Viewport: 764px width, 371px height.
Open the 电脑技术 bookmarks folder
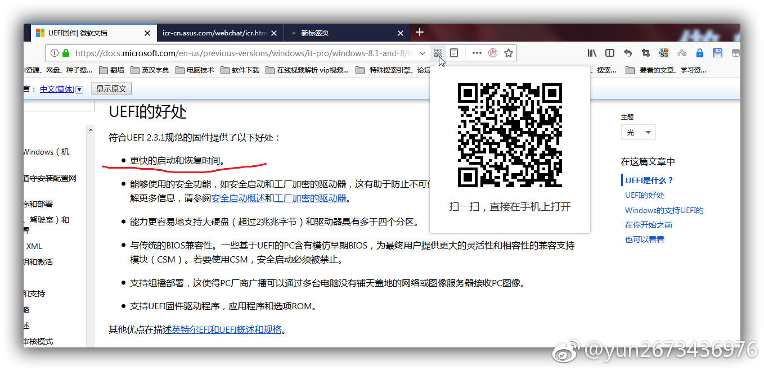(x=195, y=70)
